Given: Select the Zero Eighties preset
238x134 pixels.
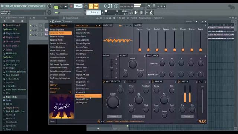Looking at the screenshot, I should point(81,103).
